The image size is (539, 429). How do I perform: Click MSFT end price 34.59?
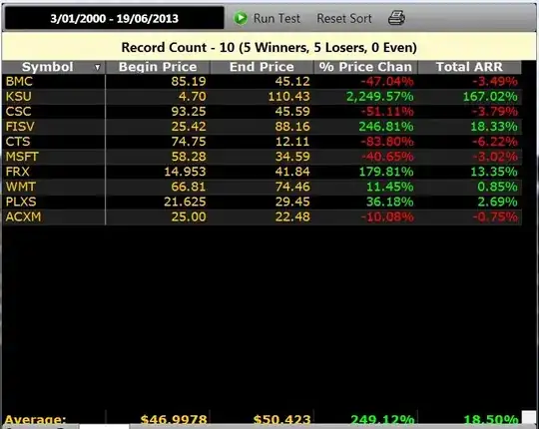[292, 157]
